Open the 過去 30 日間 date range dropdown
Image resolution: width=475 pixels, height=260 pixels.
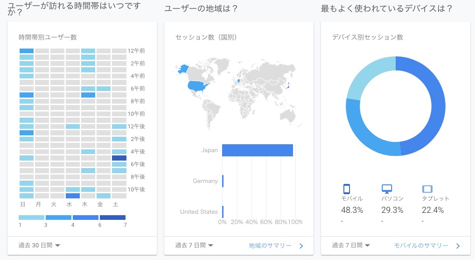[x=39, y=245]
